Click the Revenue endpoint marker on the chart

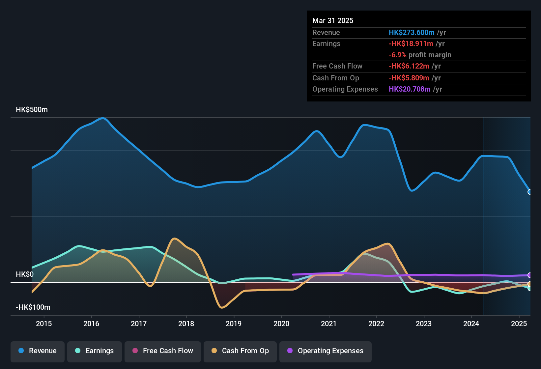coord(530,192)
